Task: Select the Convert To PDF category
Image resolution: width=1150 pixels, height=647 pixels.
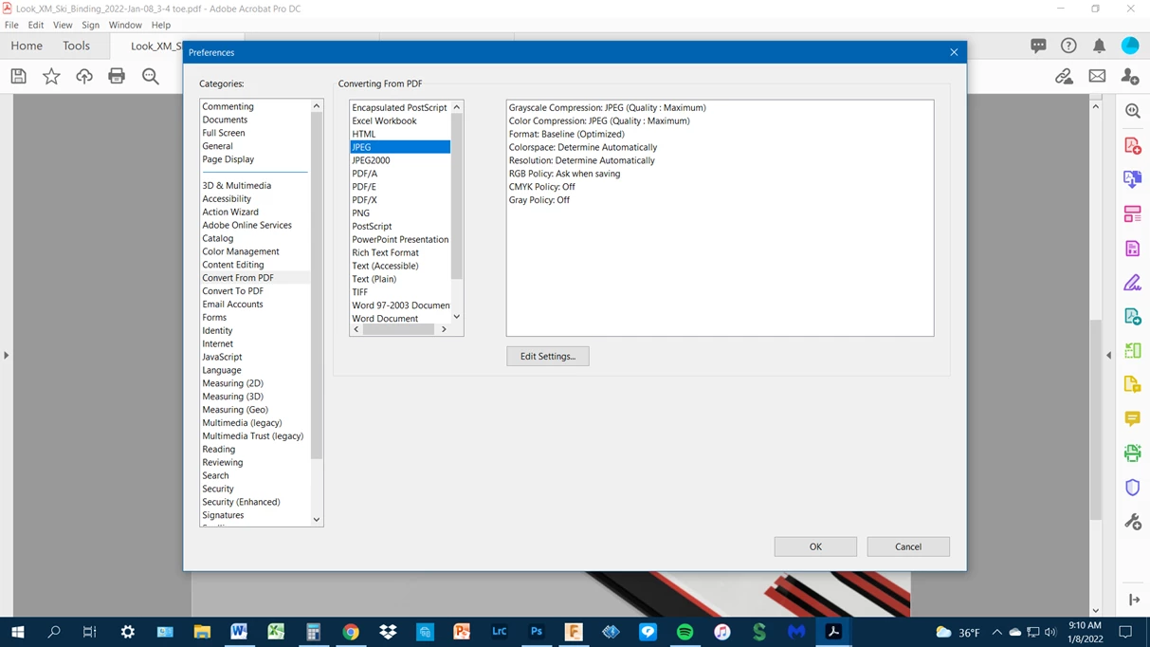Action: (x=232, y=291)
